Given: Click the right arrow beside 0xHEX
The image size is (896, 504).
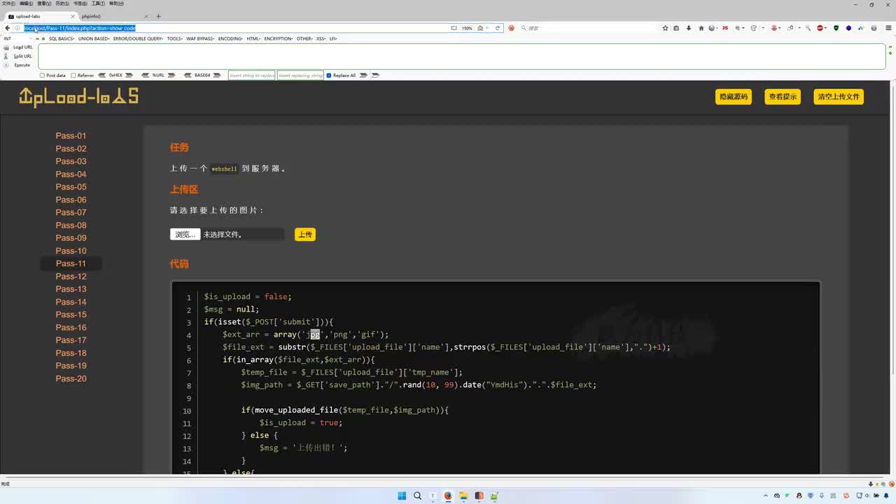Looking at the screenshot, I should click(x=130, y=75).
